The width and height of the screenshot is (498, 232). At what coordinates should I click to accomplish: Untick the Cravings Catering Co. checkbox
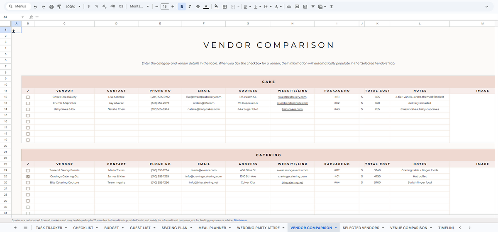(28, 177)
